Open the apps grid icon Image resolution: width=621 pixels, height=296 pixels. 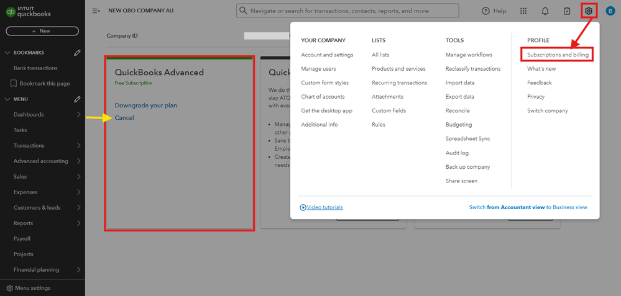pos(523,11)
